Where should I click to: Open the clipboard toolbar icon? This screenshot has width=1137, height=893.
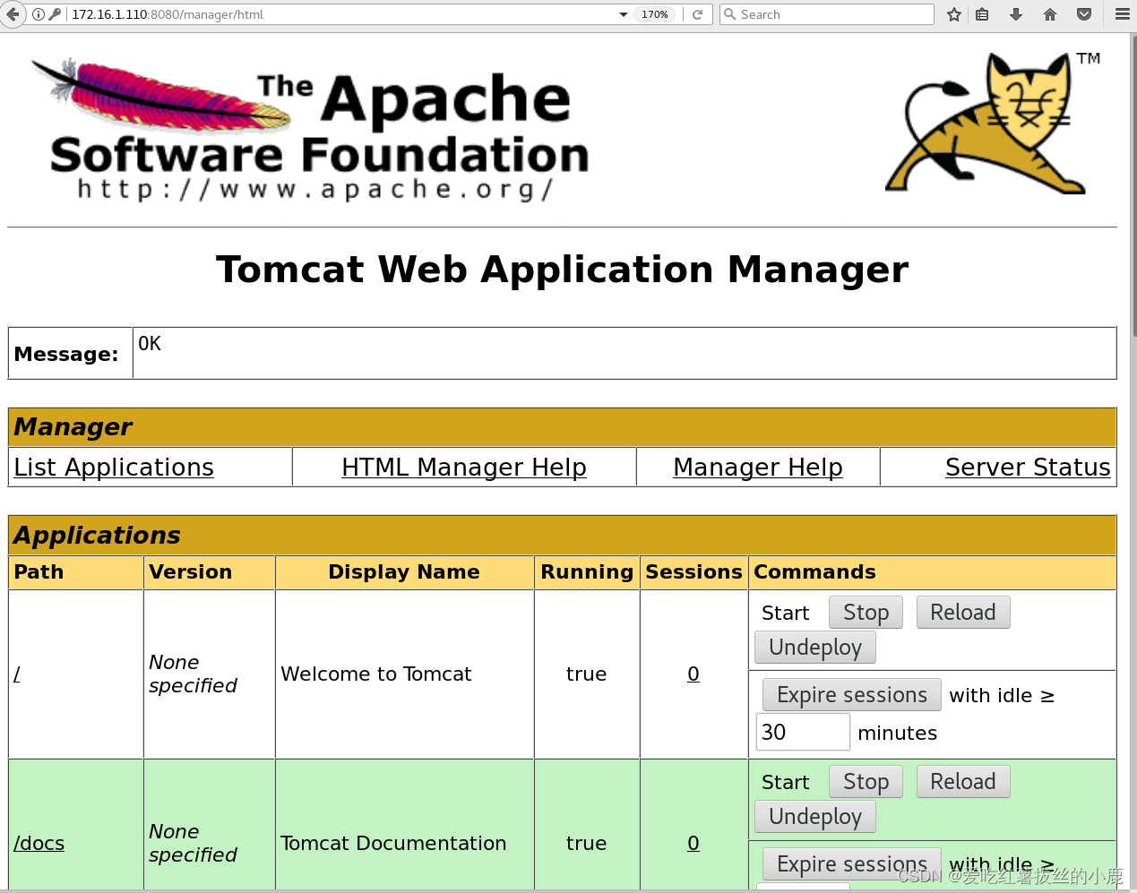click(x=982, y=14)
